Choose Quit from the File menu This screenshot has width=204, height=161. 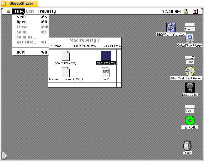pyautogui.click(x=30, y=52)
